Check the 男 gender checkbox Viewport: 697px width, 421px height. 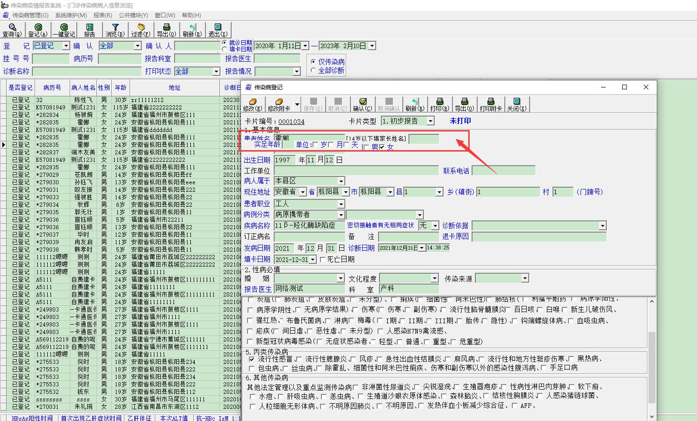(366, 147)
